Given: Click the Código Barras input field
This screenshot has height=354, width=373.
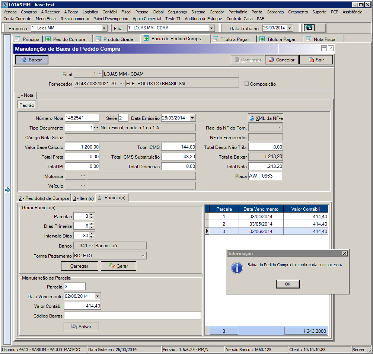Looking at the screenshot, I should tap(132, 316).
